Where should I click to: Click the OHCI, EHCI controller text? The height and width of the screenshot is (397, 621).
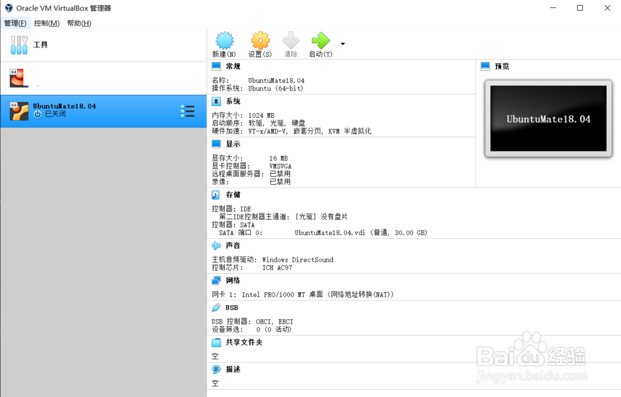pos(274,322)
